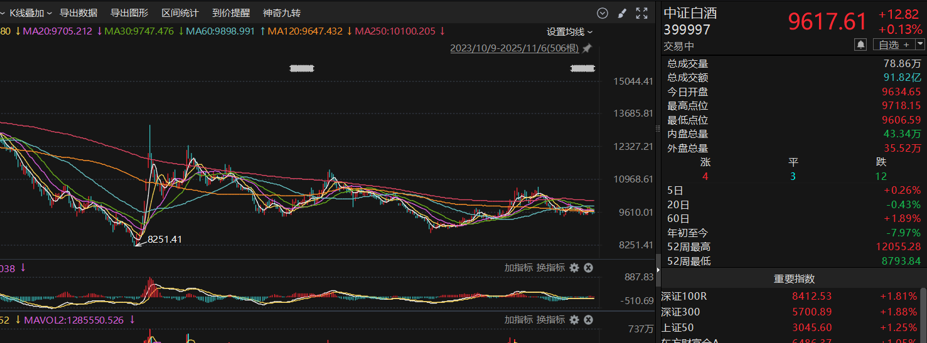Click 加指标 in the MAVOL volume panel
927x343 pixels.
pyautogui.click(x=519, y=320)
